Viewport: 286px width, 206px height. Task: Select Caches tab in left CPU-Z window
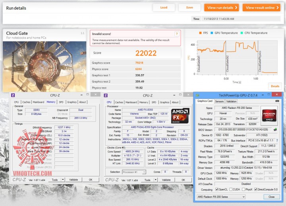tap(26, 102)
